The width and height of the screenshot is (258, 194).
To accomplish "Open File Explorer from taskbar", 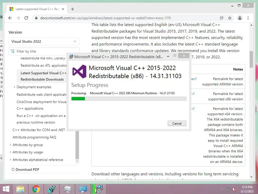I will pyautogui.click(x=20, y=189).
